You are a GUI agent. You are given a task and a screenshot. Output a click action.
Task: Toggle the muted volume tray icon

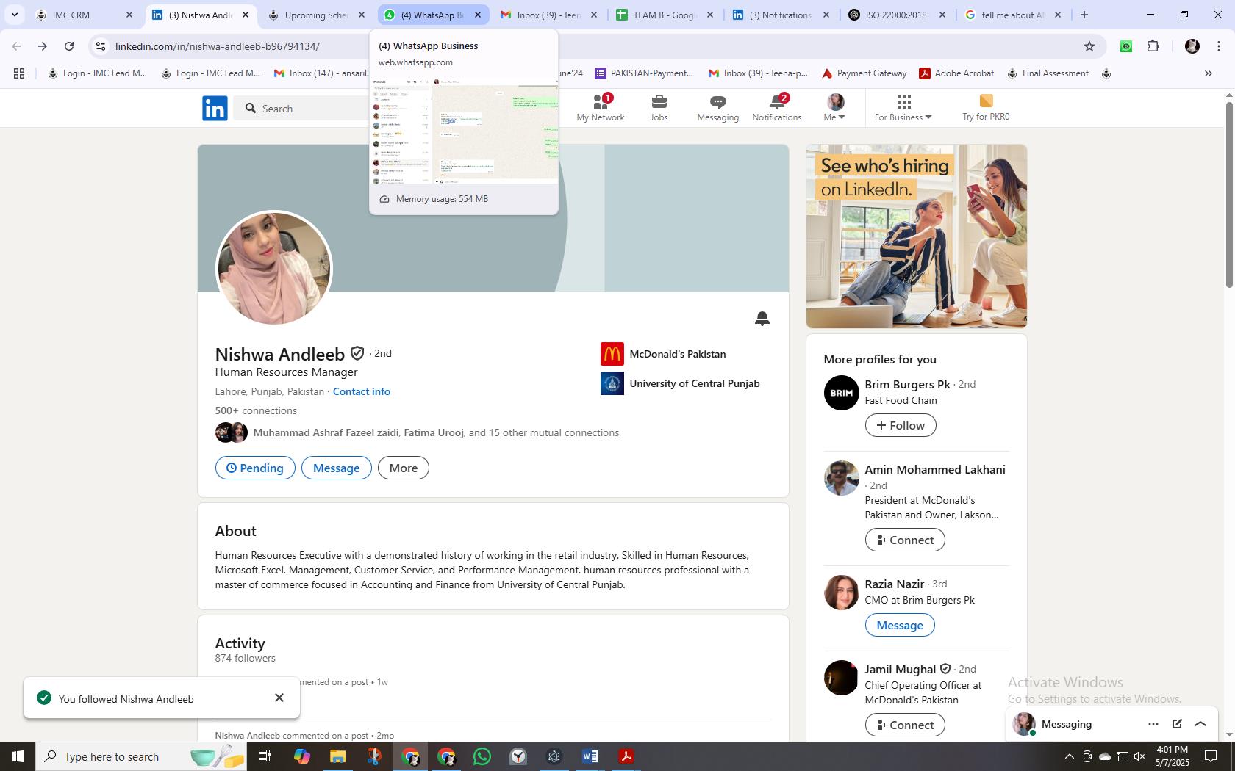[x=1139, y=756]
